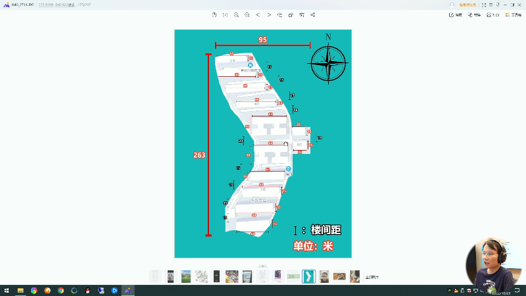526x296 pixels.
Task: Click the orange login membership link
Action: [x=467, y=5]
